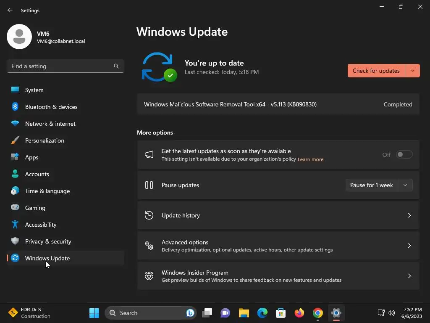Viewport: 430px width, 323px height.
Task: Open the Learn more link
Action: point(310,159)
